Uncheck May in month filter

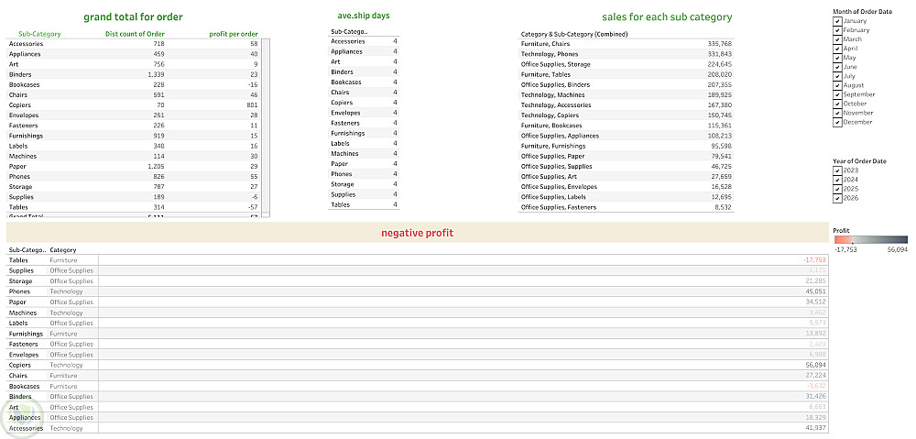tap(837, 58)
